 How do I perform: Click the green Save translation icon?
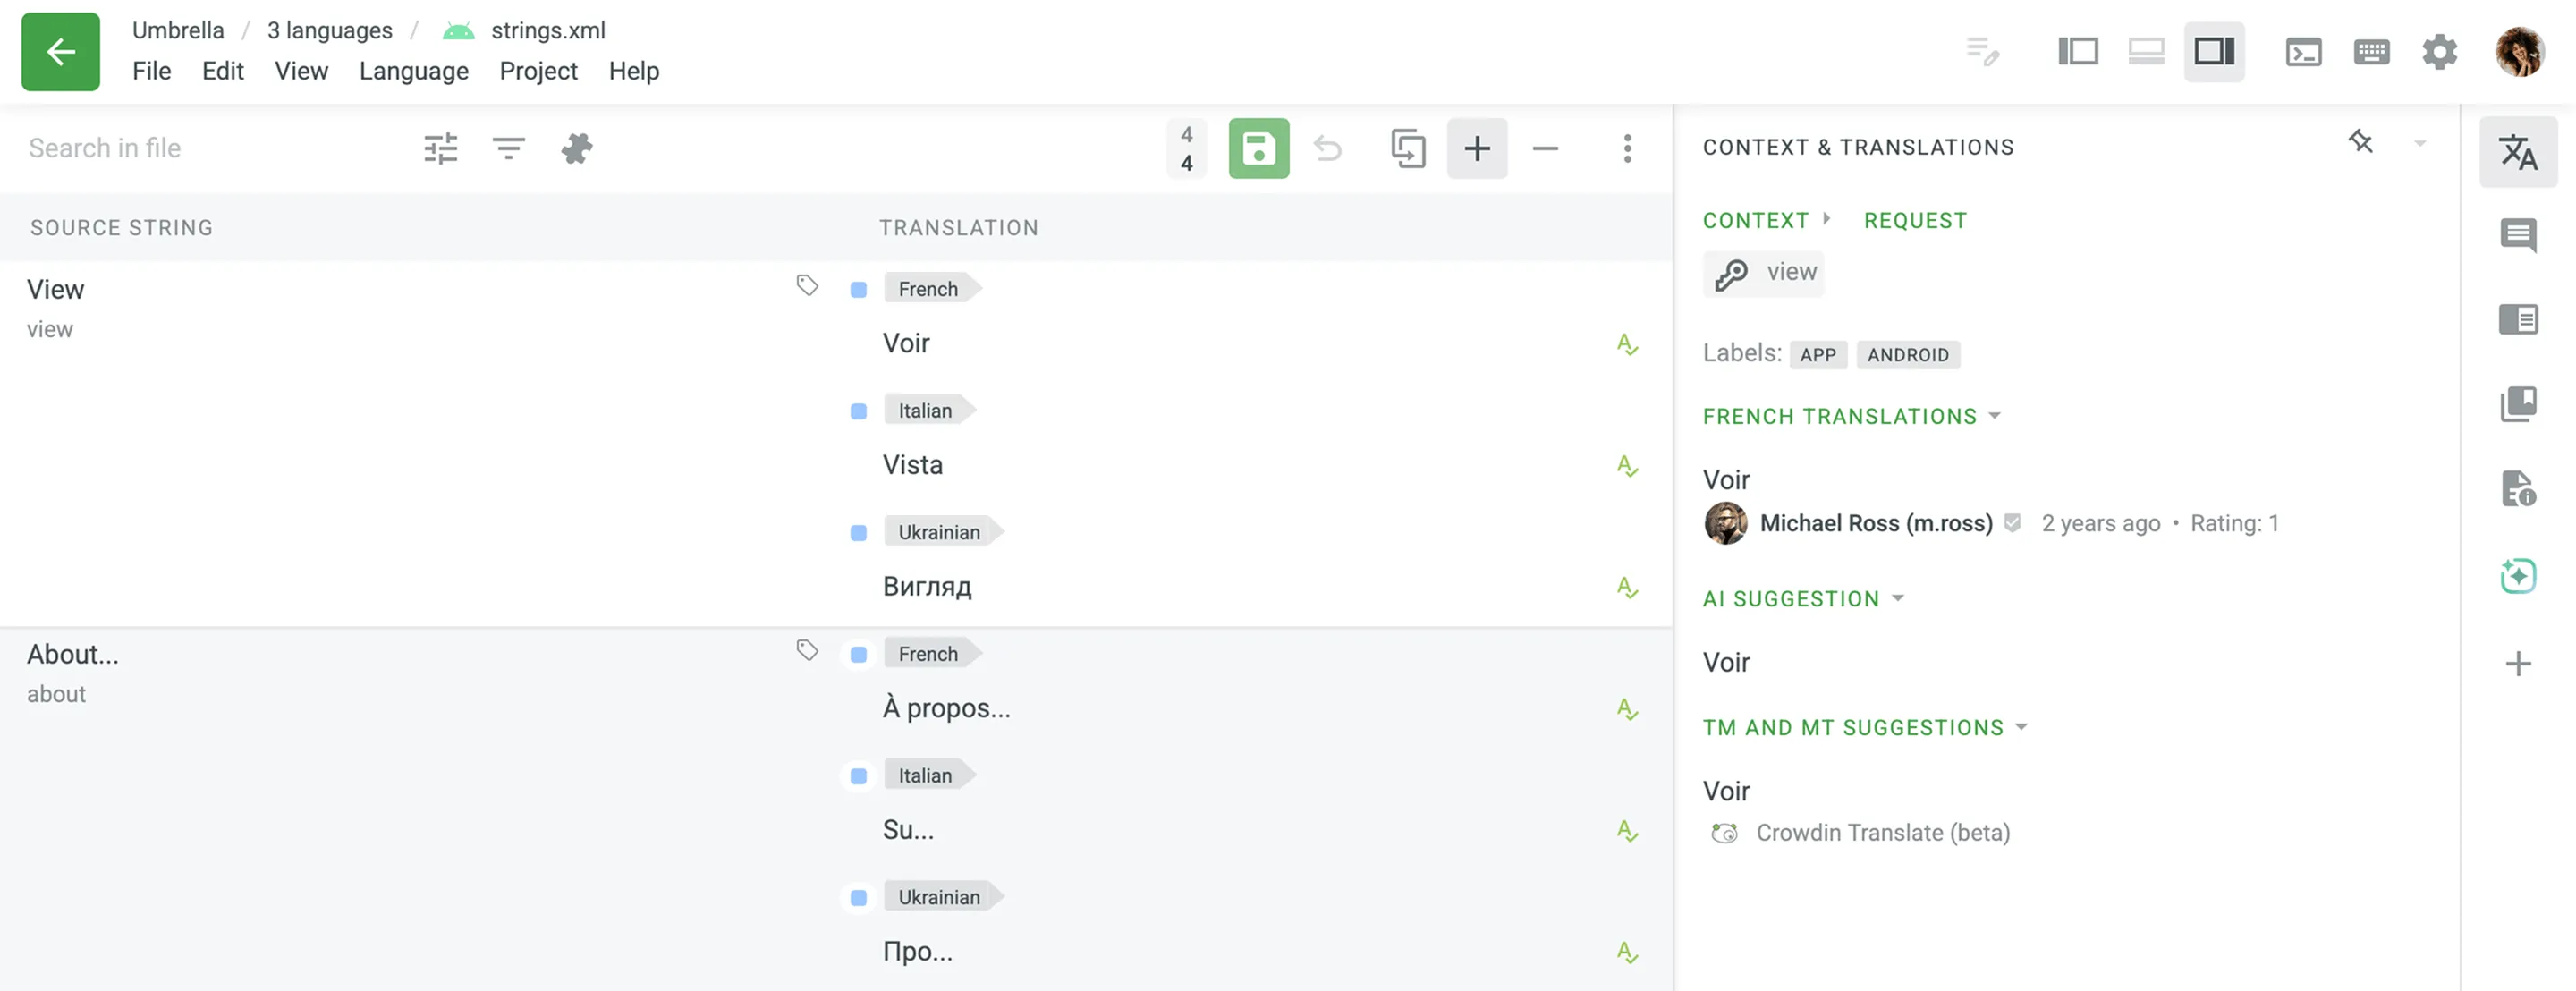[1259, 148]
